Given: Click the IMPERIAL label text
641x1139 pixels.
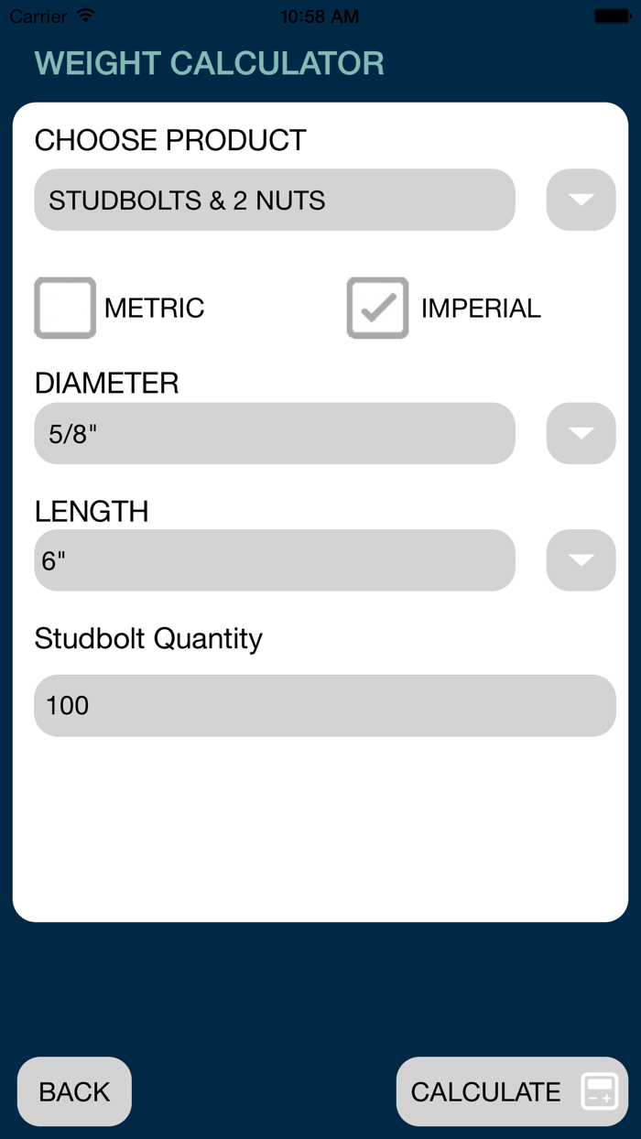Looking at the screenshot, I should click(x=481, y=308).
